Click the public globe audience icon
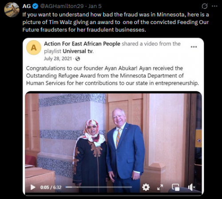Image resolution: width=222 pixels, height=199 pixels. click(x=78, y=59)
